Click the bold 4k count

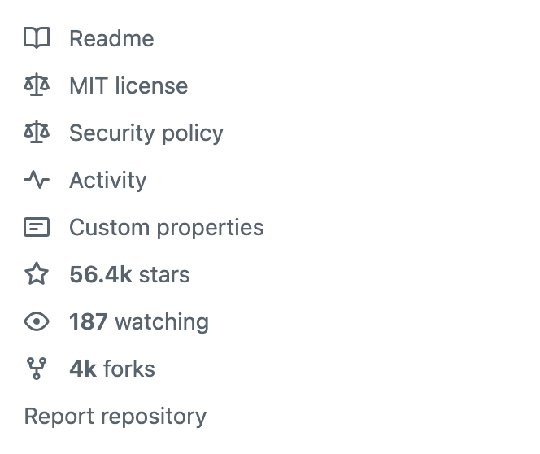point(83,369)
